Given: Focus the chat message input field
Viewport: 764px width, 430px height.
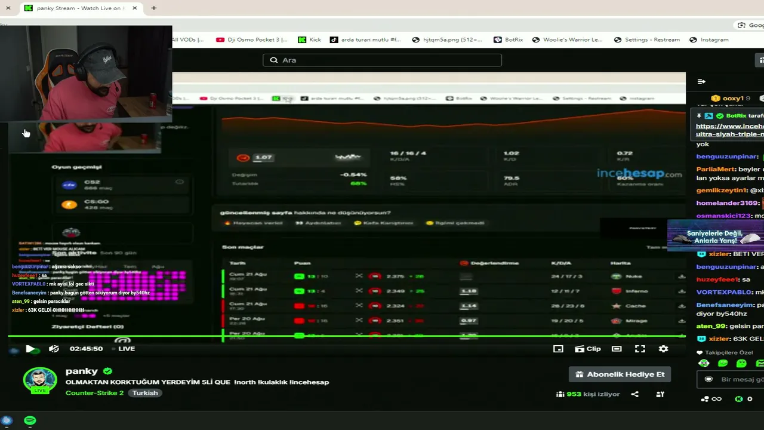Looking at the screenshot, I should 731,379.
